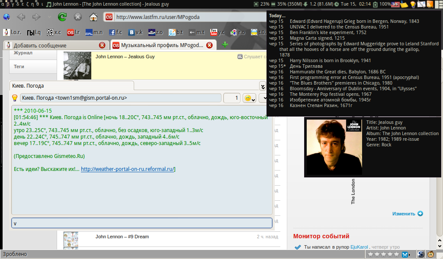This screenshot has width=443, height=259.
Task: Click the page scrollbar down arrow
Action: click(x=440, y=246)
